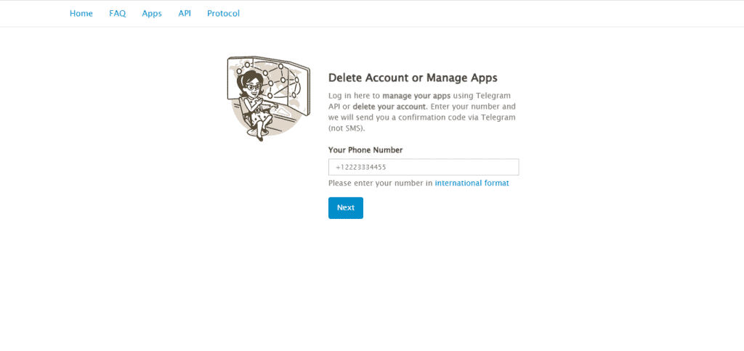Click the +12223334455 placeholder text

click(x=361, y=168)
